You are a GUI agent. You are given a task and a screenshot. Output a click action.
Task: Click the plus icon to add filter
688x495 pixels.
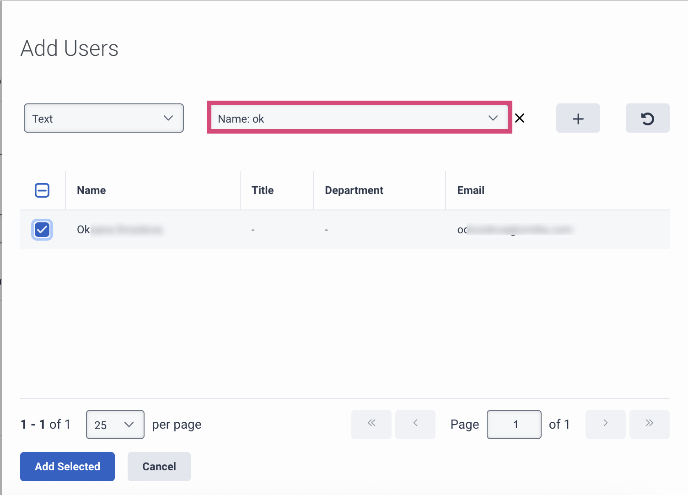pyautogui.click(x=578, y=118)
